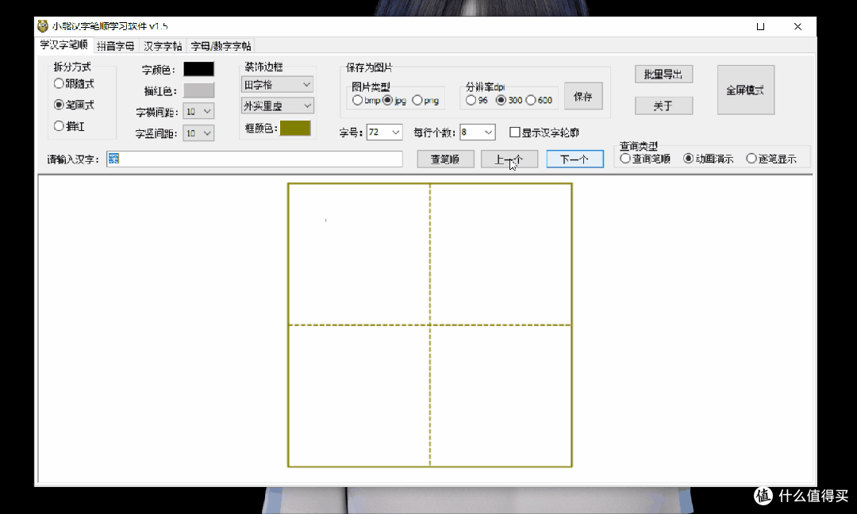Viewport: 857px width, 514px height.
Task: Switch to the 学汉字笔顺 tab
Action: pyautogui.click(x=63, y=44)
